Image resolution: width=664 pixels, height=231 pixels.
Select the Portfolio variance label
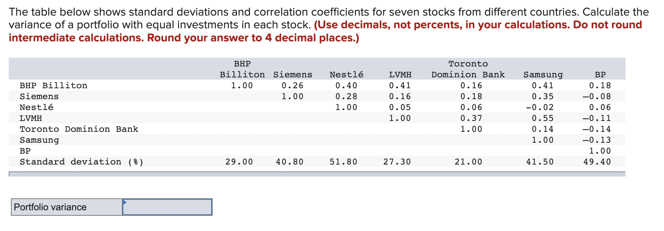[50, 207]
